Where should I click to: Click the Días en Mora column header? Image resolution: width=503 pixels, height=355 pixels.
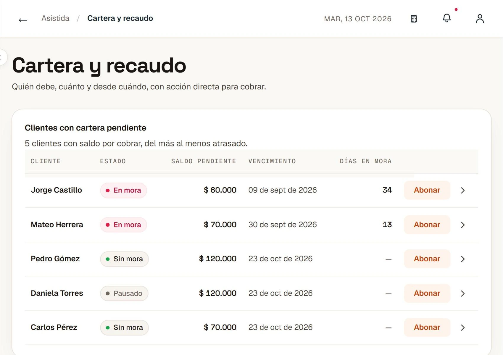pyautogui.click(x=366, y=161)
